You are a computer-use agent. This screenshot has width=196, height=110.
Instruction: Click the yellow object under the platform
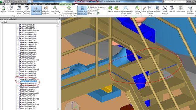click(107, 89)
